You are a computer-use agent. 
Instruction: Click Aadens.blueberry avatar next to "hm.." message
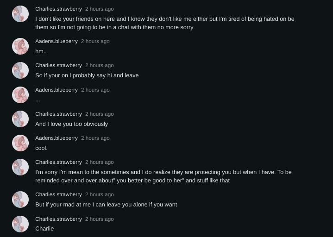pos(20,46)
